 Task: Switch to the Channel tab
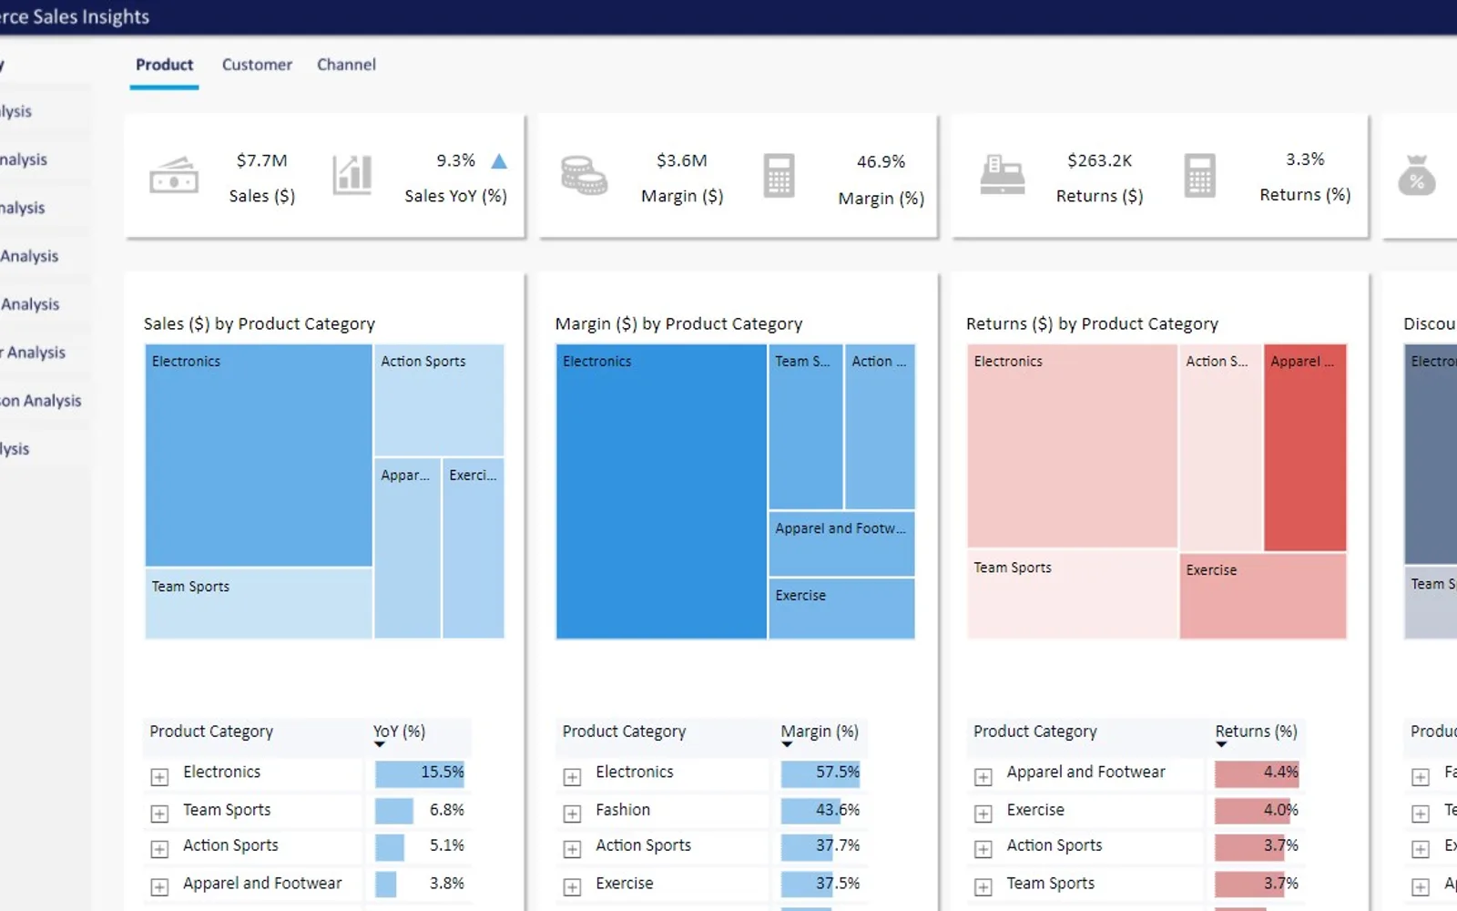[x=346, y=65]
